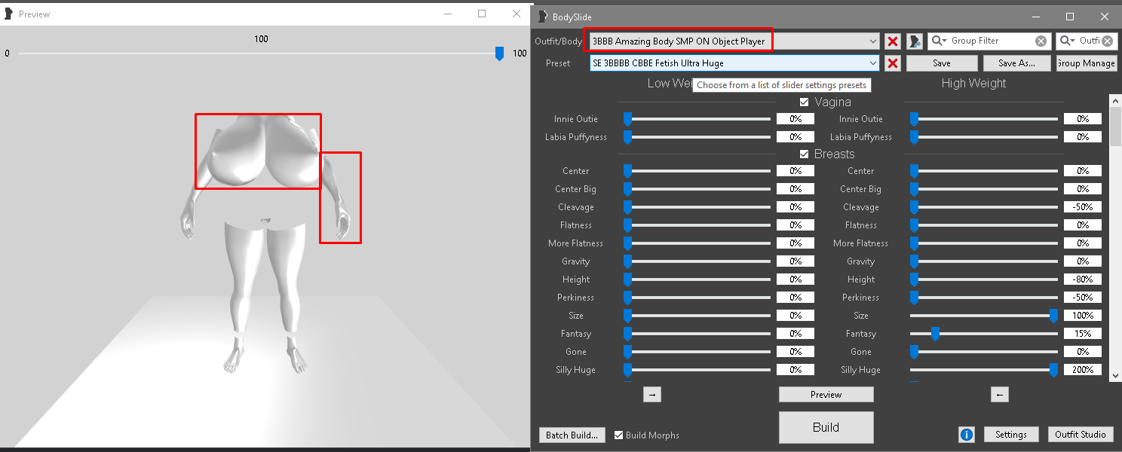Click the body export icon beside Group Filter
Screen dimensions: 1122x452
(x=915, y=41)
